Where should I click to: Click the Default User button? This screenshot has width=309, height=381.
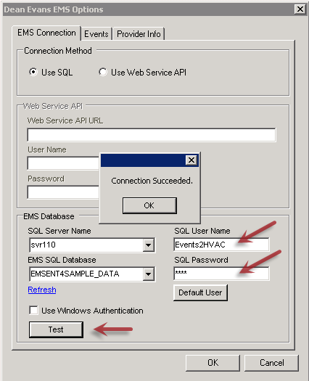coord(200,292)
